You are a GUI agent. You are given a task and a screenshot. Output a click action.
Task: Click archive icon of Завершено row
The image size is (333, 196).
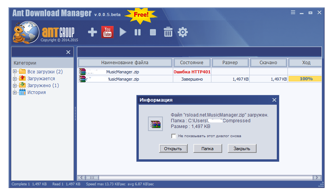pyautogui.click(x=82, y=79)
